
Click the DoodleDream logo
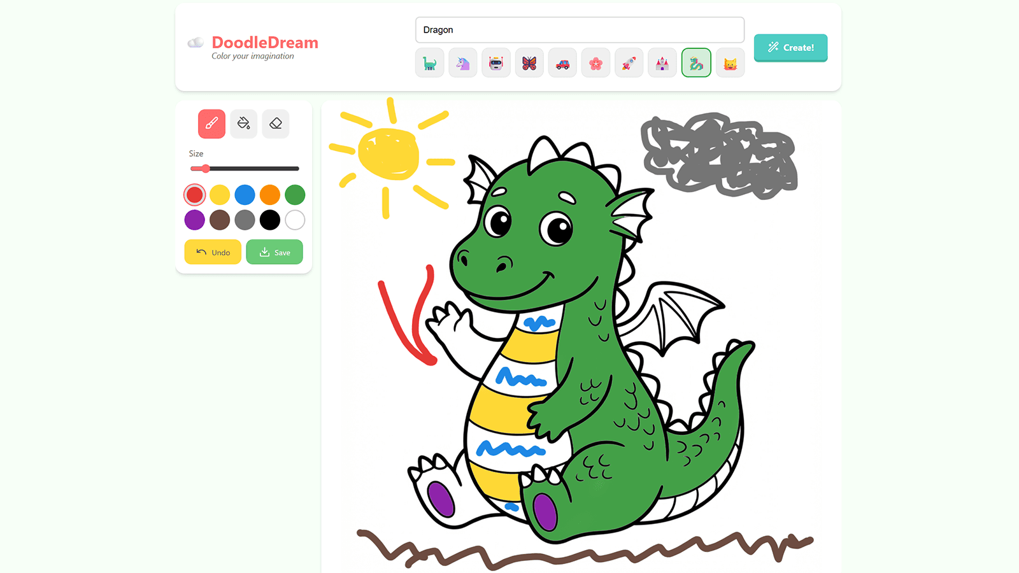(264, 42)
